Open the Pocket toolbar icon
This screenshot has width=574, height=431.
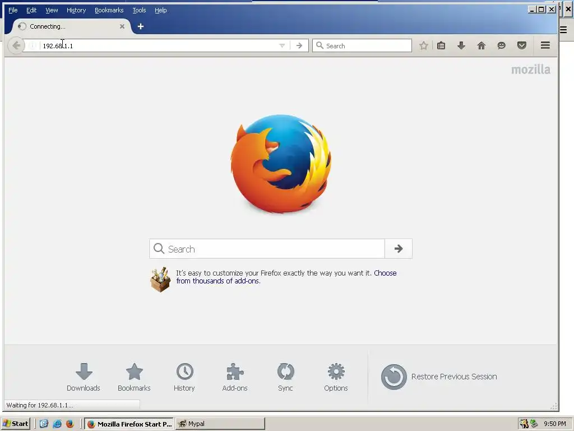click(x=522, y=45)
